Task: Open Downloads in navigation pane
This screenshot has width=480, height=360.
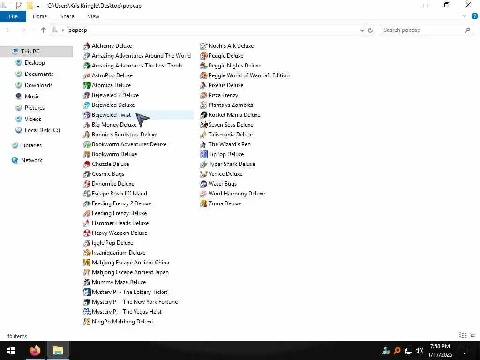Action: coord(38,85)
